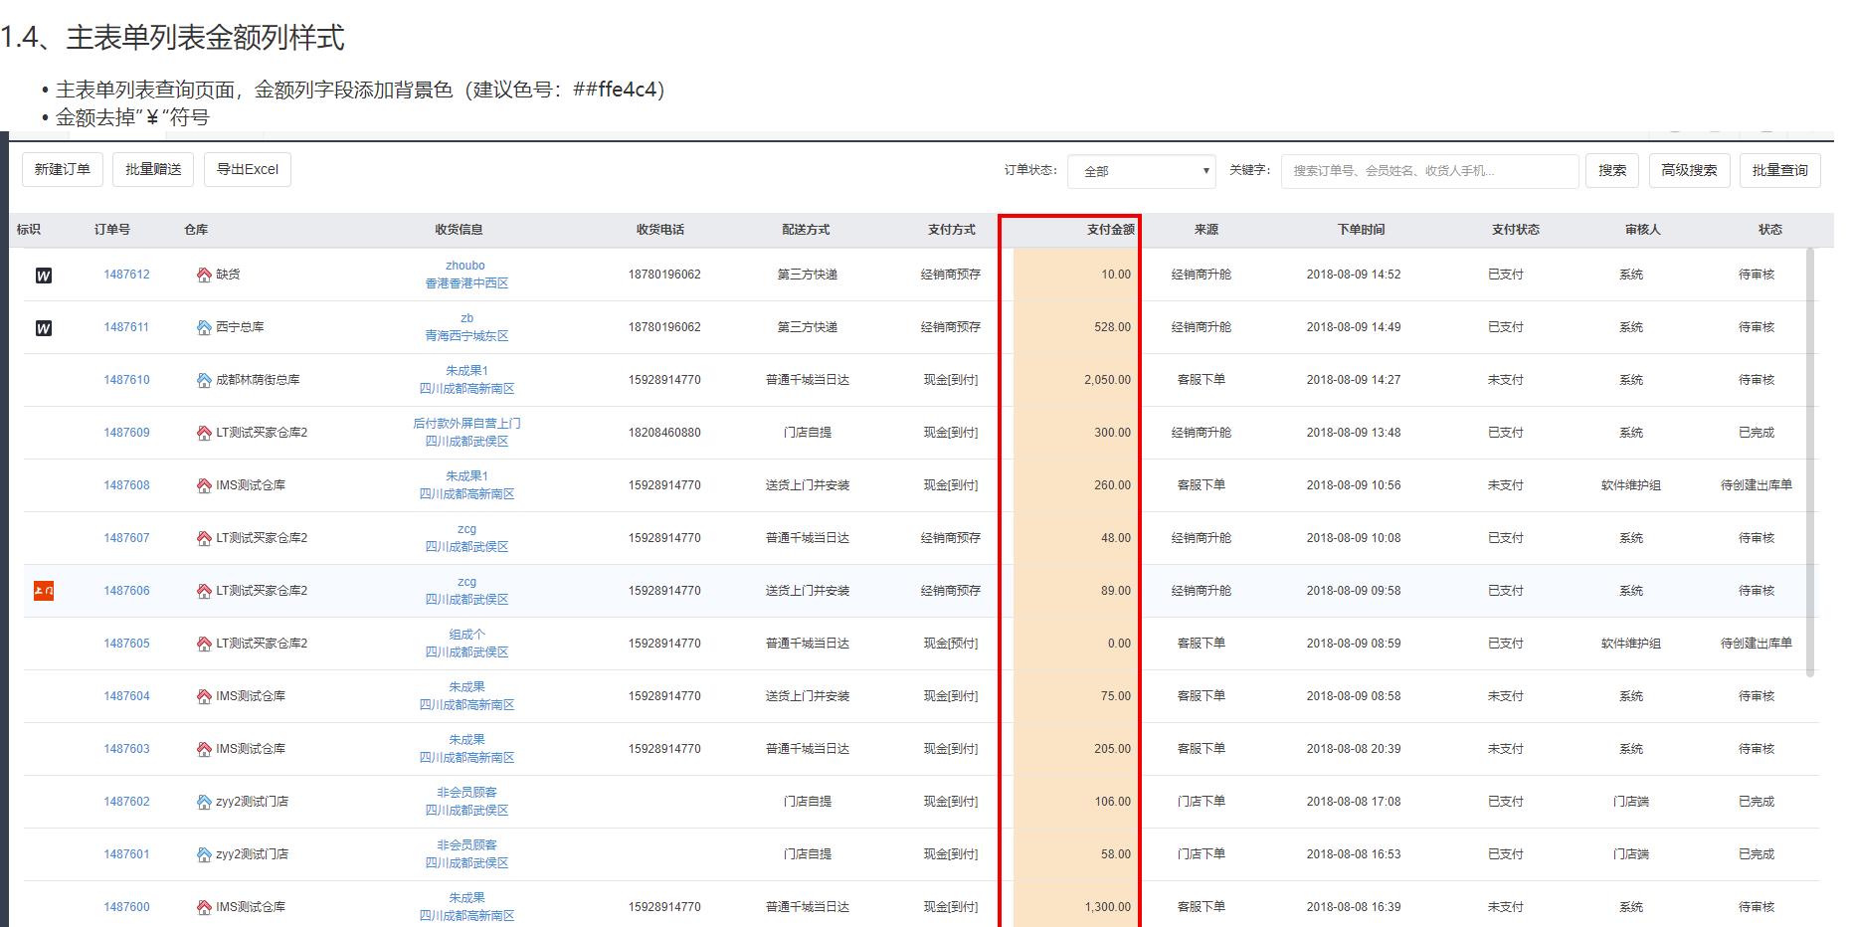Screen dimensions: 1851x927
Task: Click the 新建订单 button
Action: coord(63,169)
